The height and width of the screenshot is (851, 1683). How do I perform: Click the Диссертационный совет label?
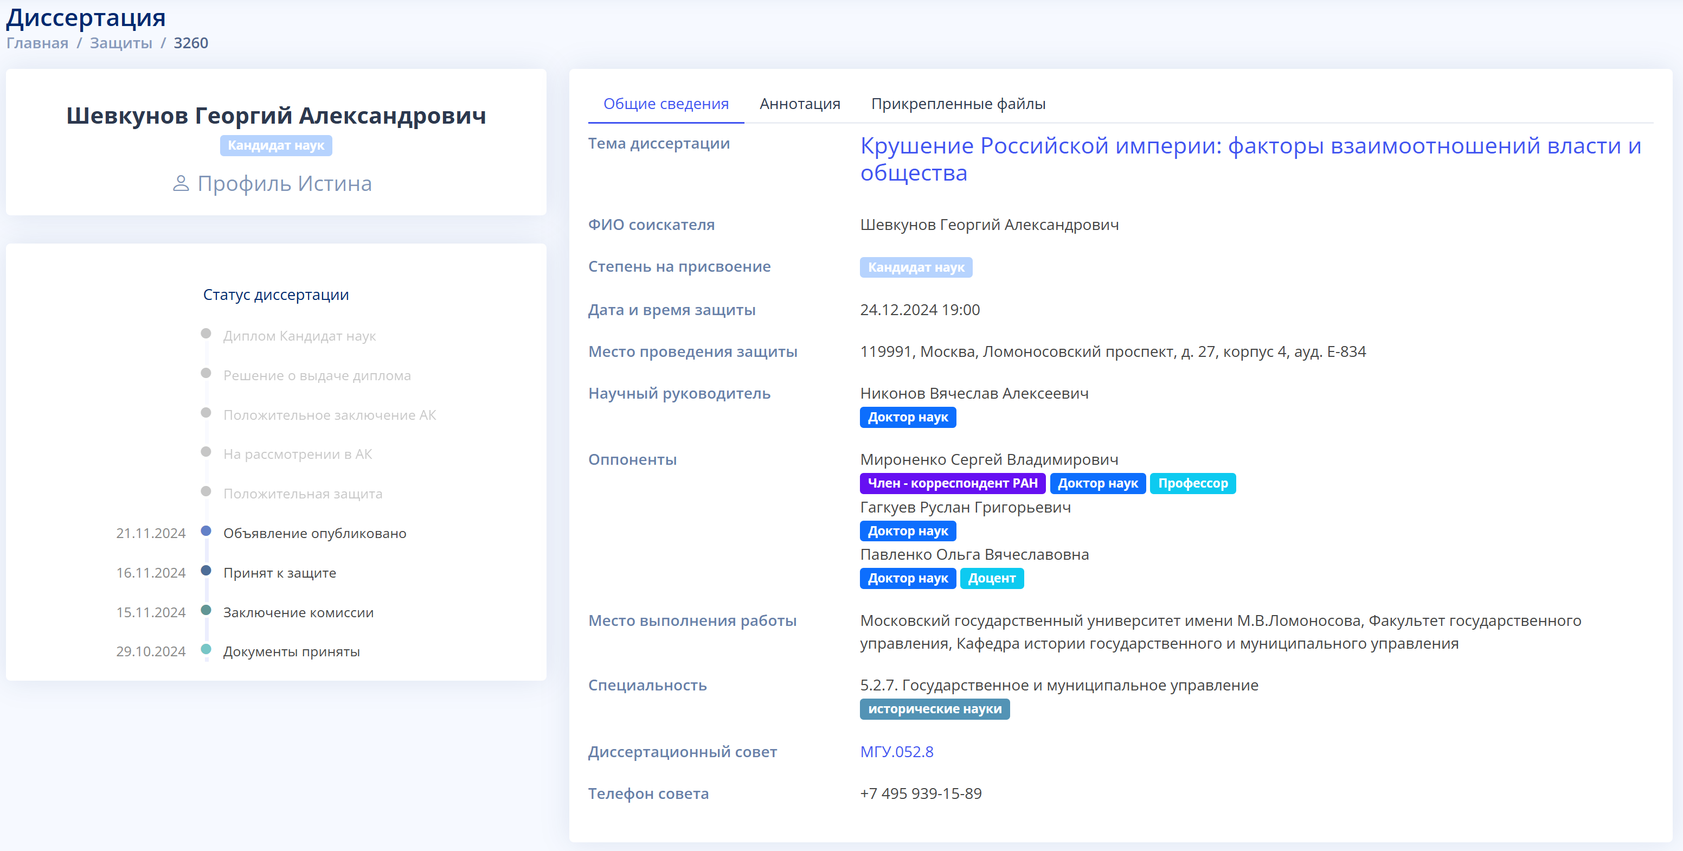(683, 752)
